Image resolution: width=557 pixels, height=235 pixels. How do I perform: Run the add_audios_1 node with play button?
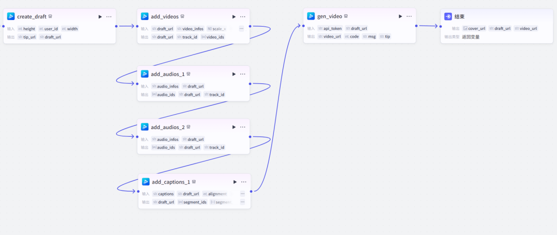(234, 74)
